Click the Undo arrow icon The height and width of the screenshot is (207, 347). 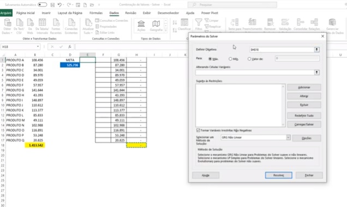pyautogui.click(x=59, y=5)
